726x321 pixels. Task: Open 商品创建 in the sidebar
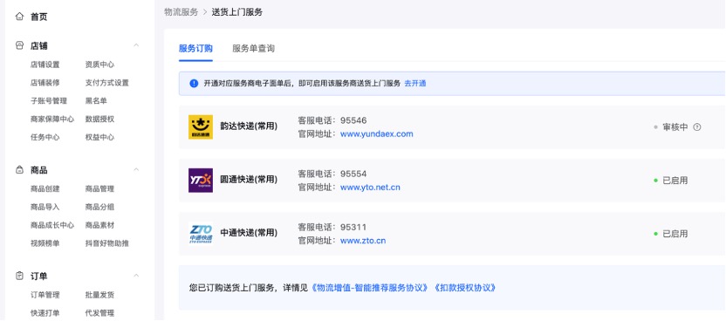(45, 188)
